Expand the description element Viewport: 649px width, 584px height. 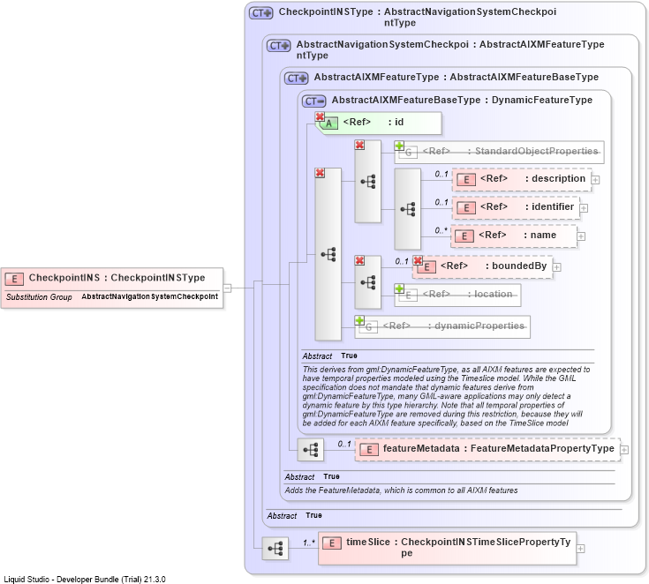coord(596,180)
